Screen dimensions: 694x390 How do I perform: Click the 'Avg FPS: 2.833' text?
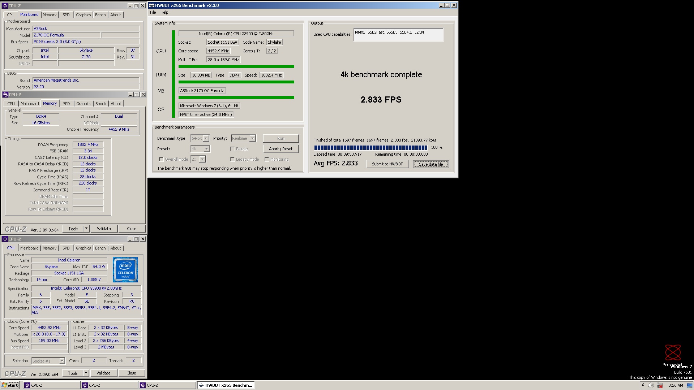[x=335, y=163]
